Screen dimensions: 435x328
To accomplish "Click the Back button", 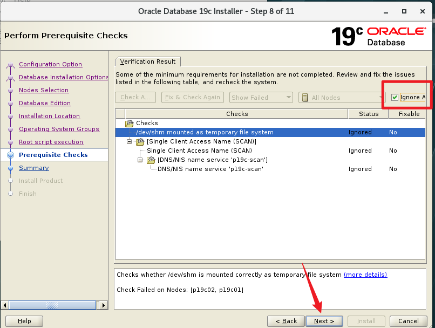I will click(286, 321).
